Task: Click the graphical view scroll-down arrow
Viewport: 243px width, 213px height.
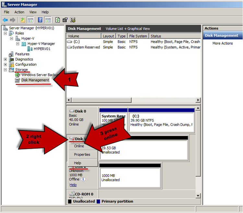Action: (198, 195)
